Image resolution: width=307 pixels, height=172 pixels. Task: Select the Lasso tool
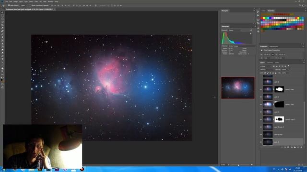point(2,19)
